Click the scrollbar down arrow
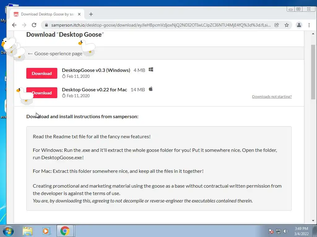The image size is (317, 237). 313,221
